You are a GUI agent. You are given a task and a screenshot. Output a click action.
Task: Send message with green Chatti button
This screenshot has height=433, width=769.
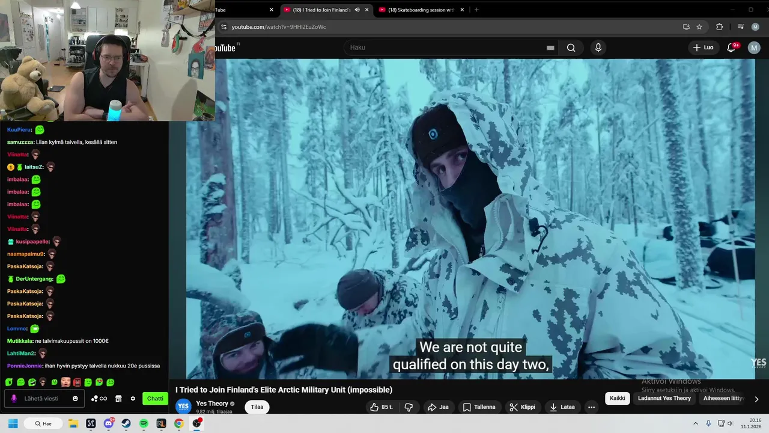pos(155,399)
